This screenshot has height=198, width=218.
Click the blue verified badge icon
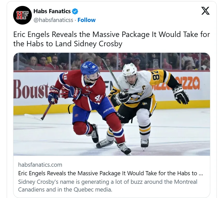click(75, 11)
